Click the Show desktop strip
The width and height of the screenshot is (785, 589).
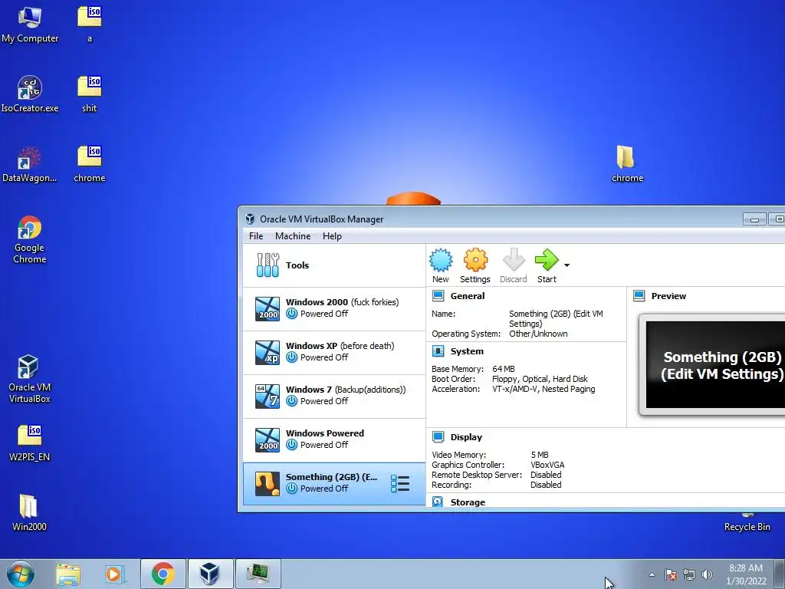(x=780, y=574)
